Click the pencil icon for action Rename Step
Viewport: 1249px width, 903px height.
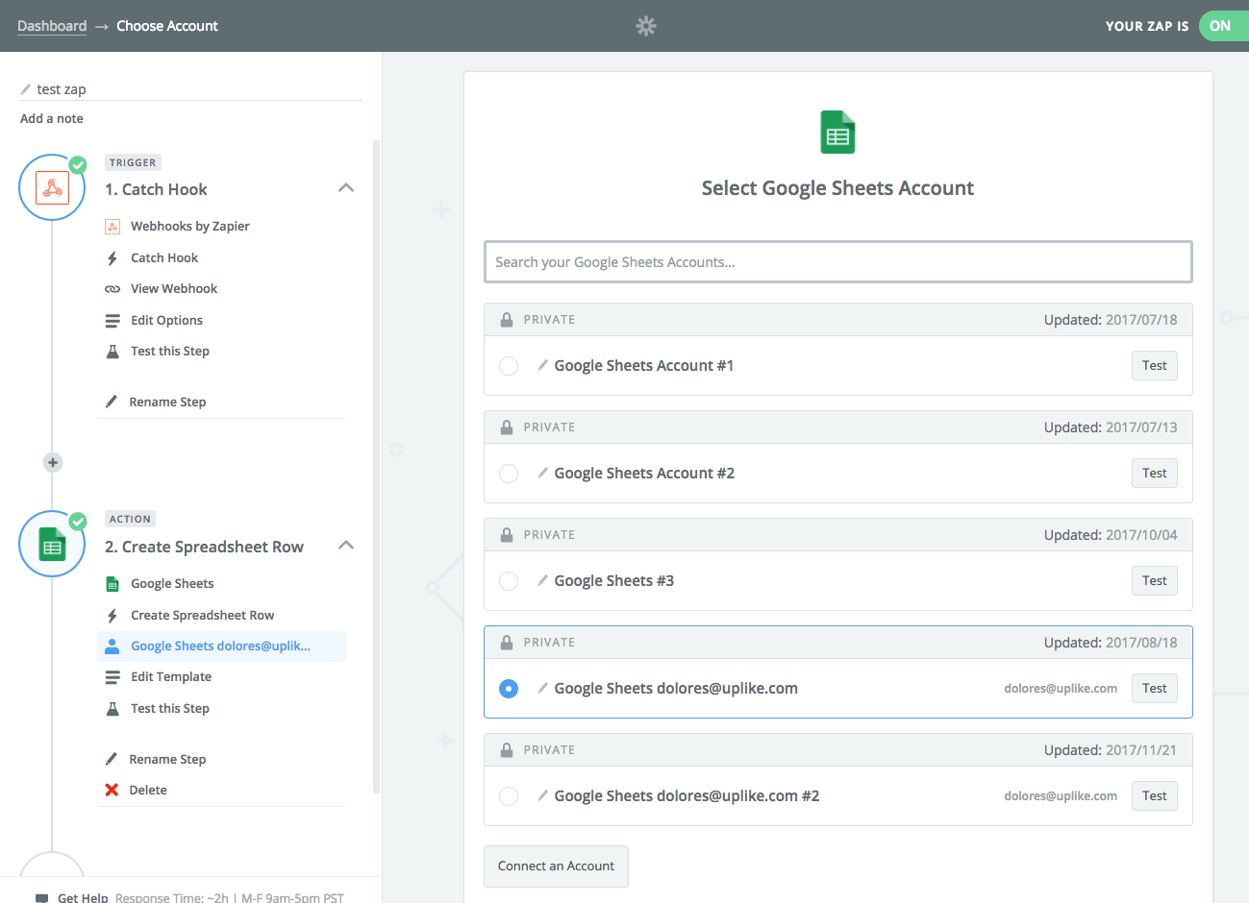pyautogui.click(x=112, y=759)
